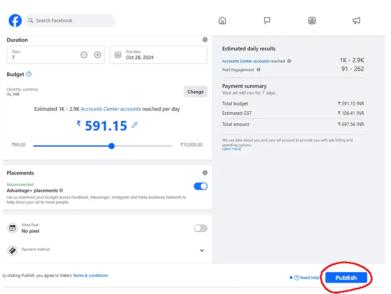Click the Duration info icon
This screenshot has width=391, height=294.
point(204,40)
